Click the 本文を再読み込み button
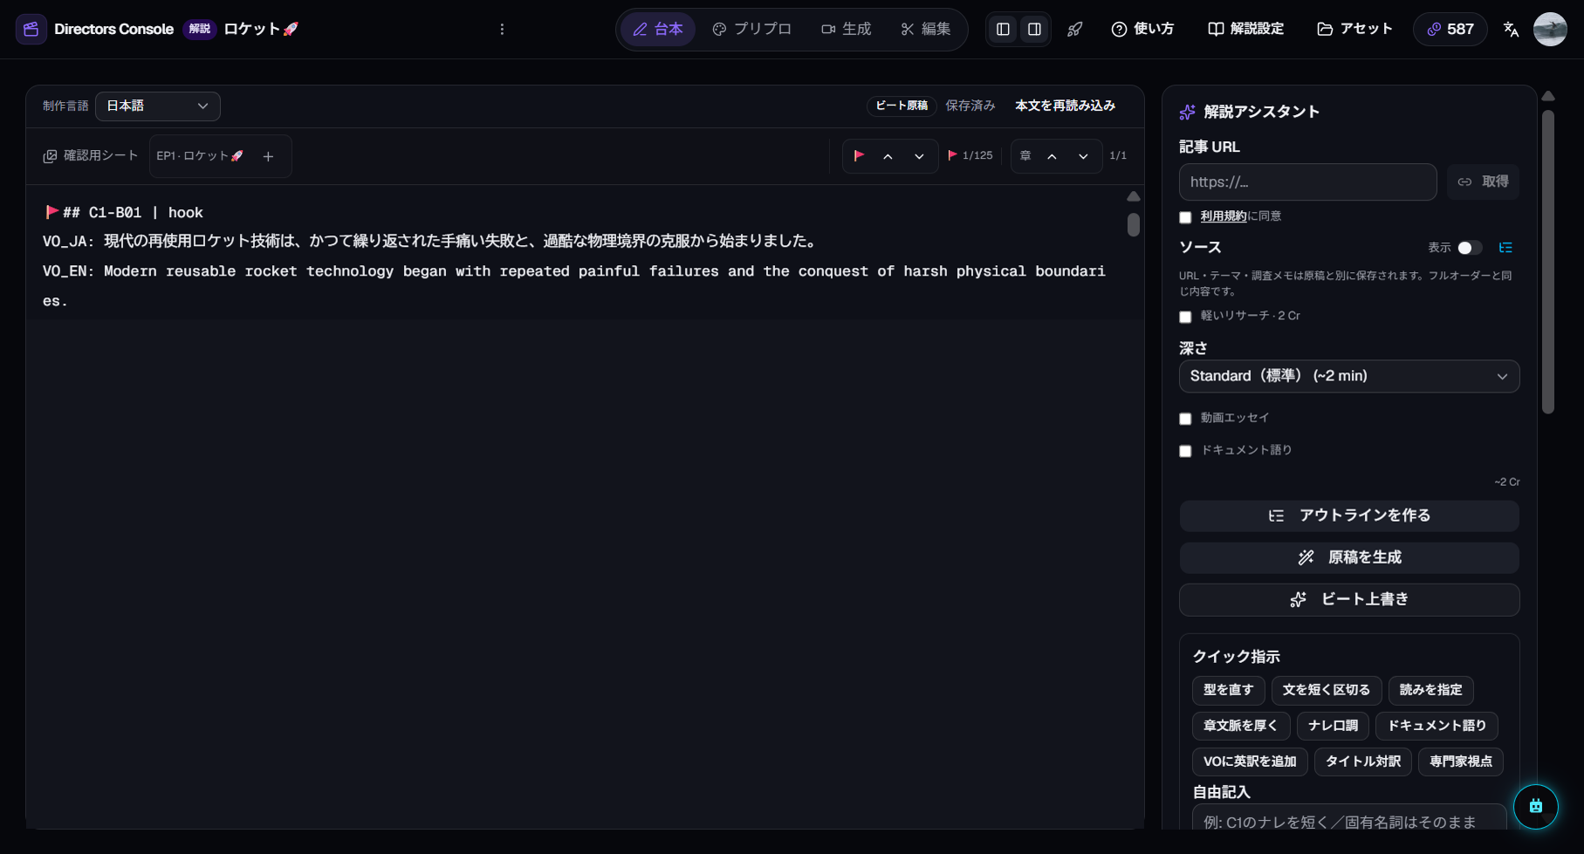Image resolution: width=1584 pixels, height=854 pixels. [x=1065, y=106]
